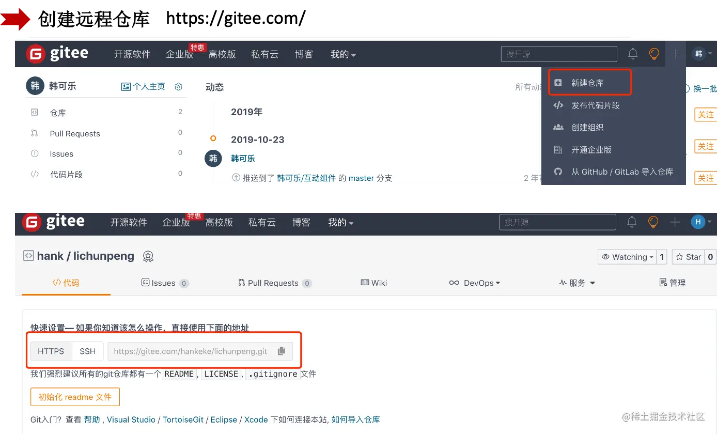The height and width of the screenshot is (434, 717).
Task: Click the gitee logo in the top navbar
Action: [58, 54]
